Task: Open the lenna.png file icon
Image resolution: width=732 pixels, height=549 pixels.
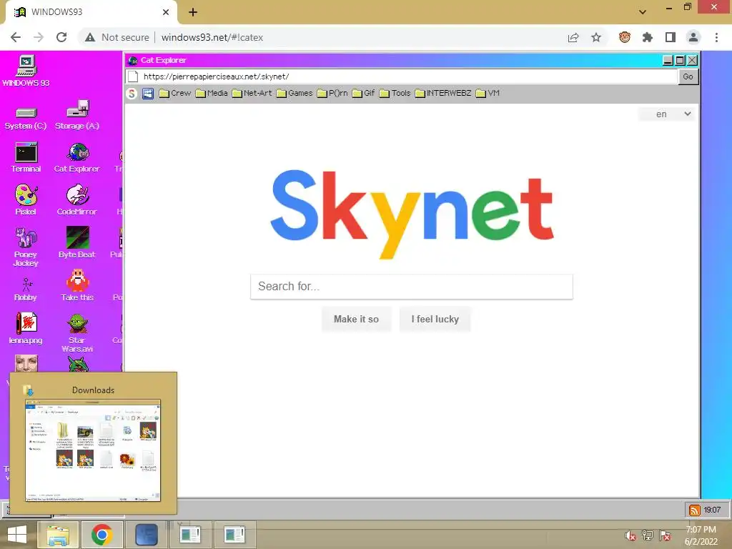Action: 26,328
